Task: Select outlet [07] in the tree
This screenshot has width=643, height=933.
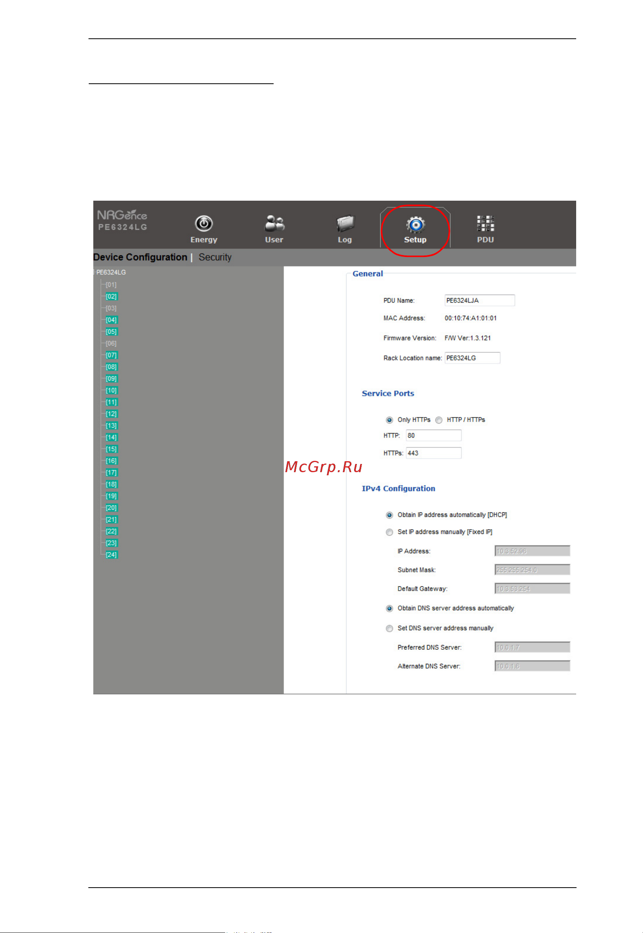Action: click(x=111, y=355)
